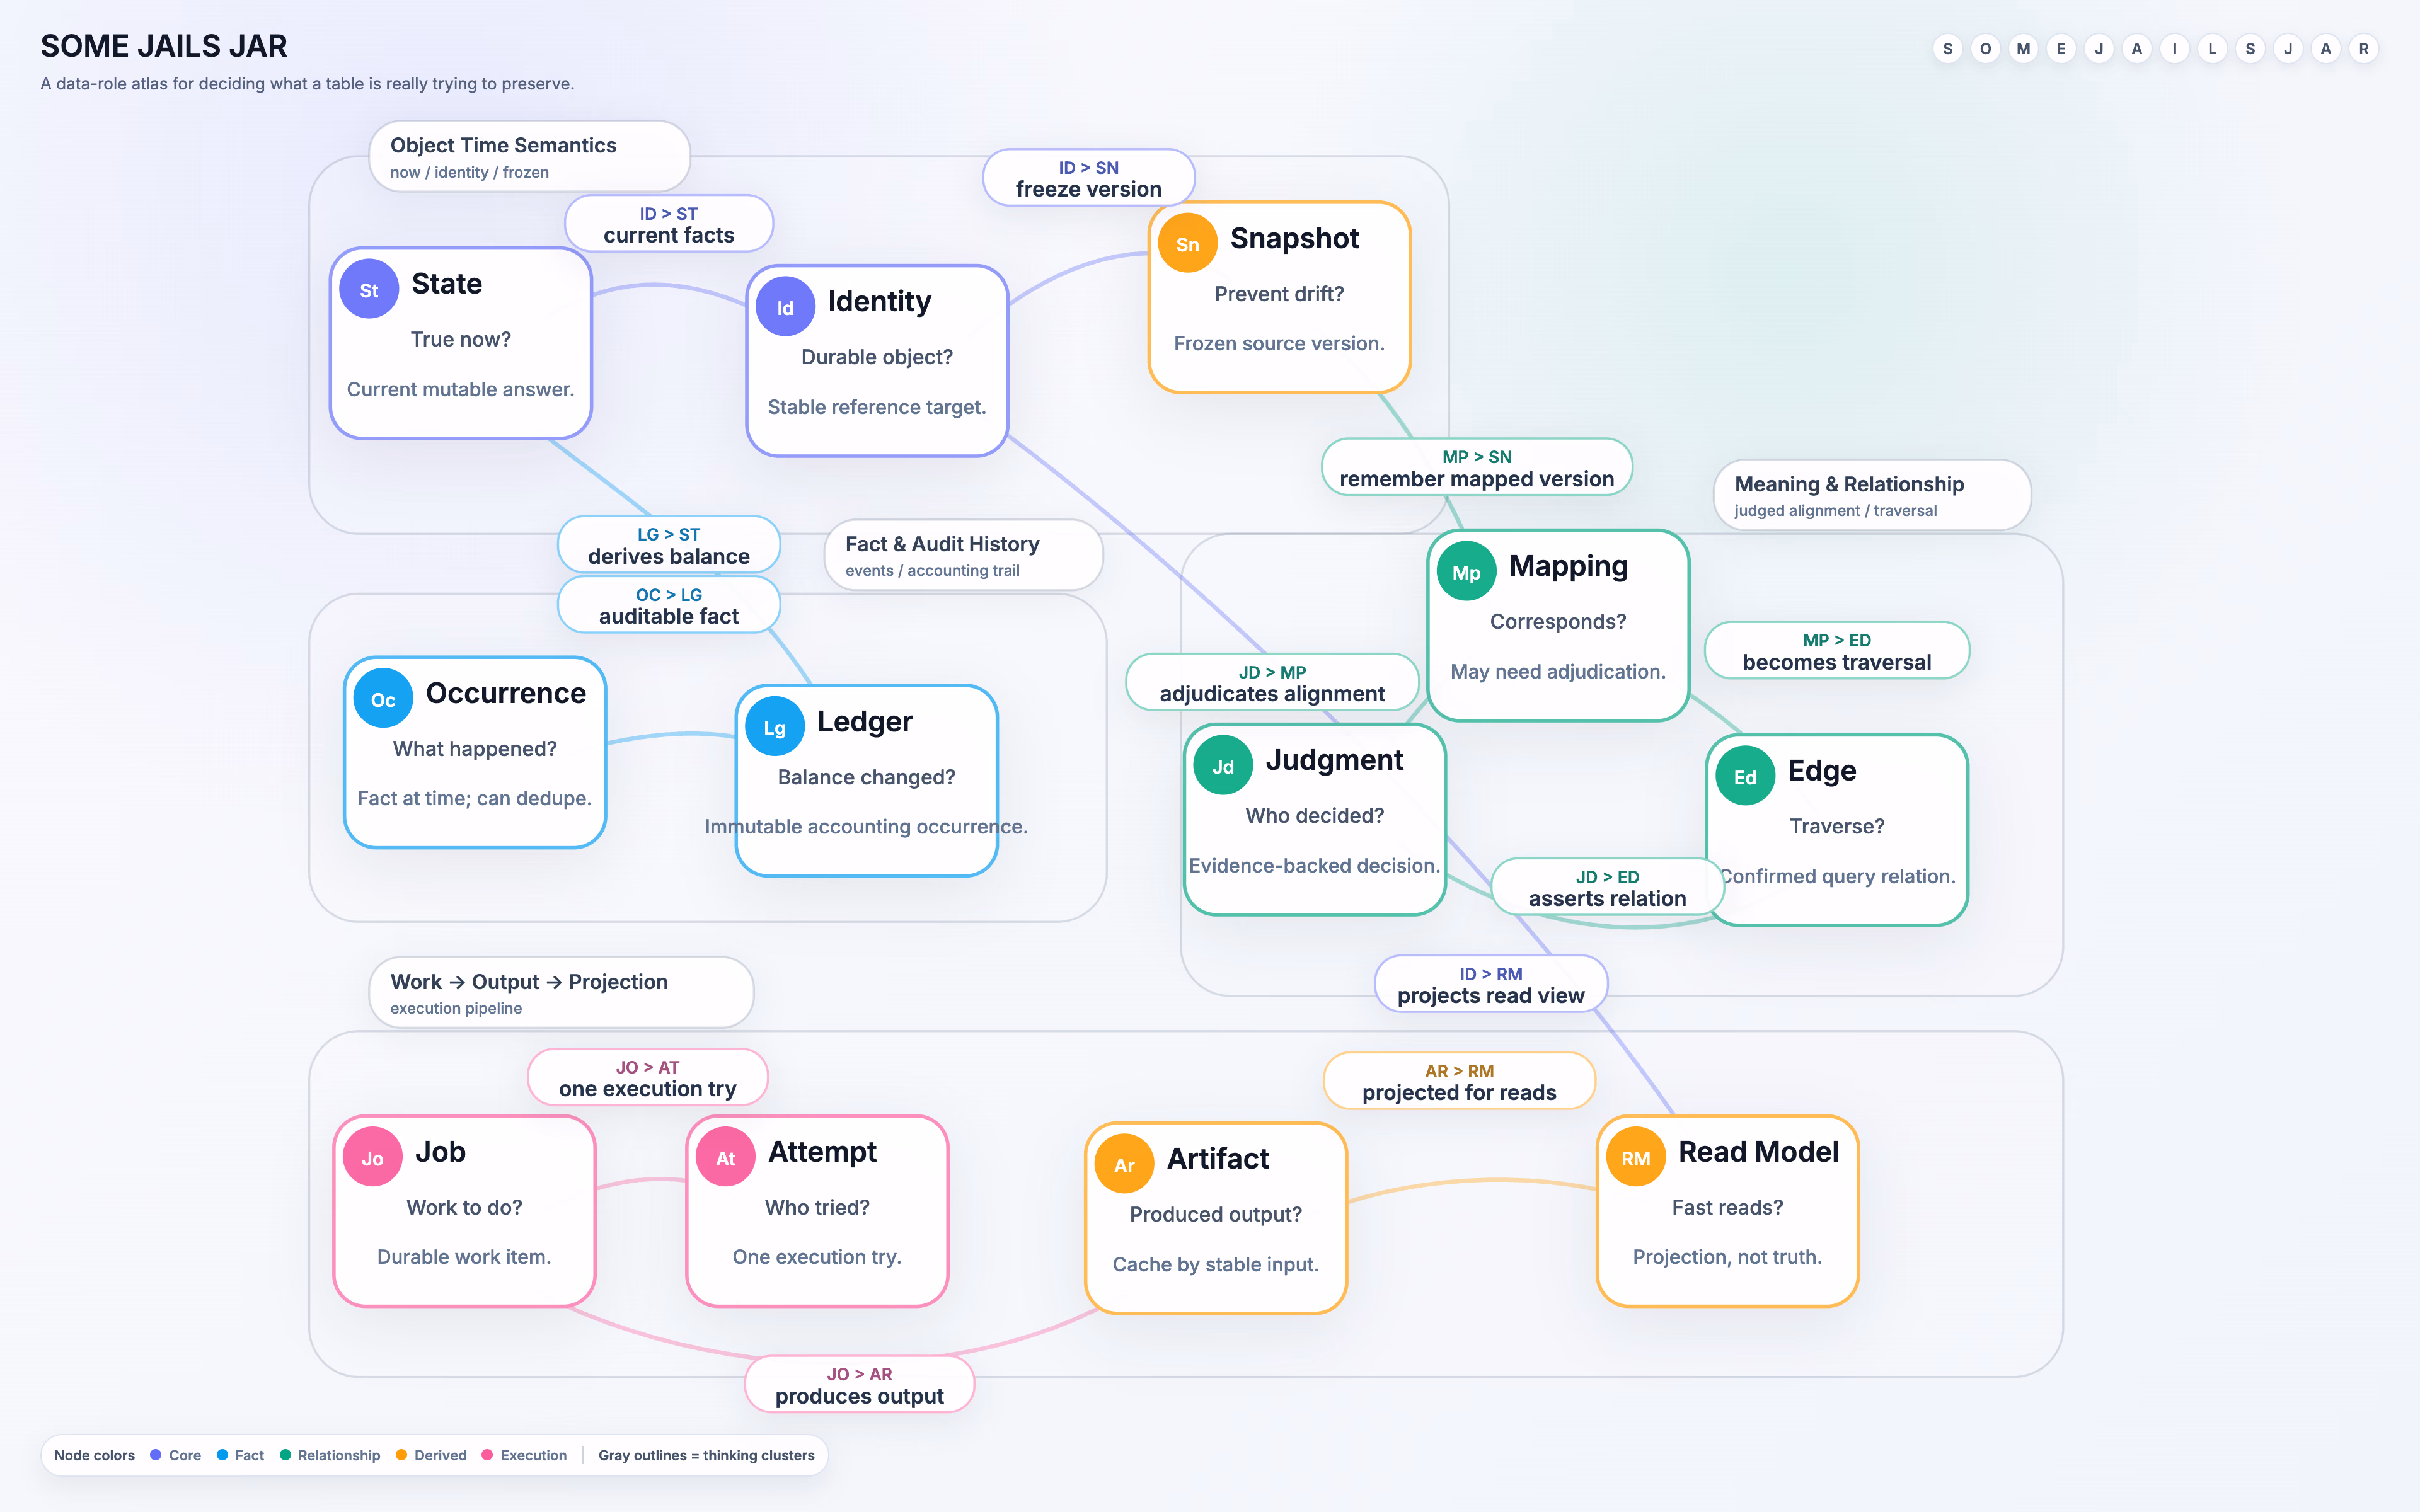2420x1512 pixels.
Task: Click 'Durable object?' text in Identity card
Action: [x=877, y=357]
